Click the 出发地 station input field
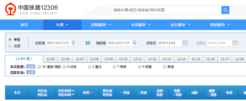Screen dimensions: 246x101 pos(61,43)
